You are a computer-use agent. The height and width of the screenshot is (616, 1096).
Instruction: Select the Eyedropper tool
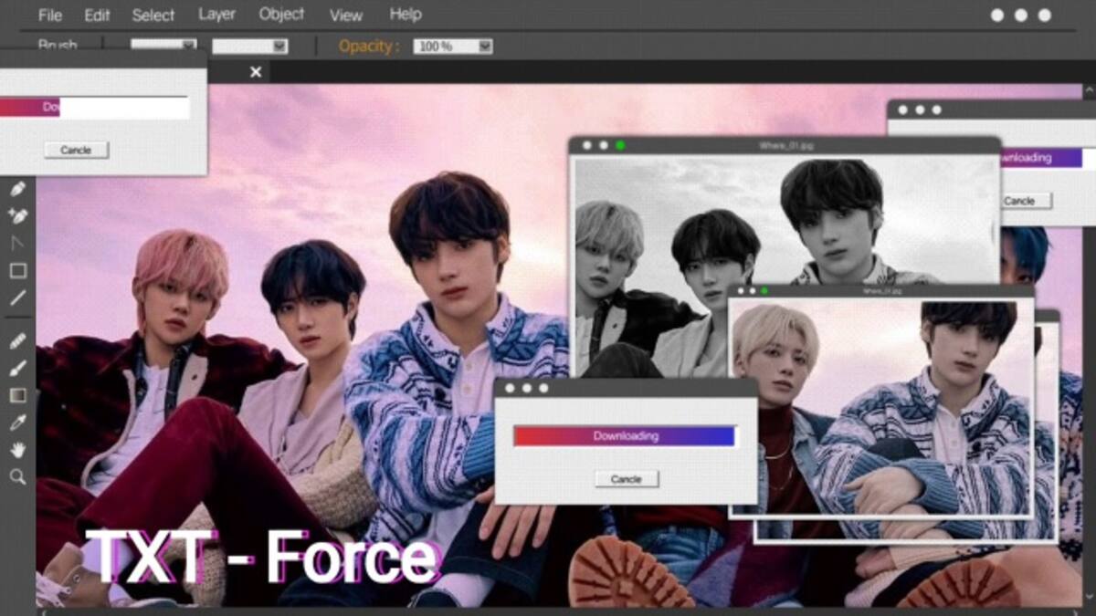pos(17,422)
